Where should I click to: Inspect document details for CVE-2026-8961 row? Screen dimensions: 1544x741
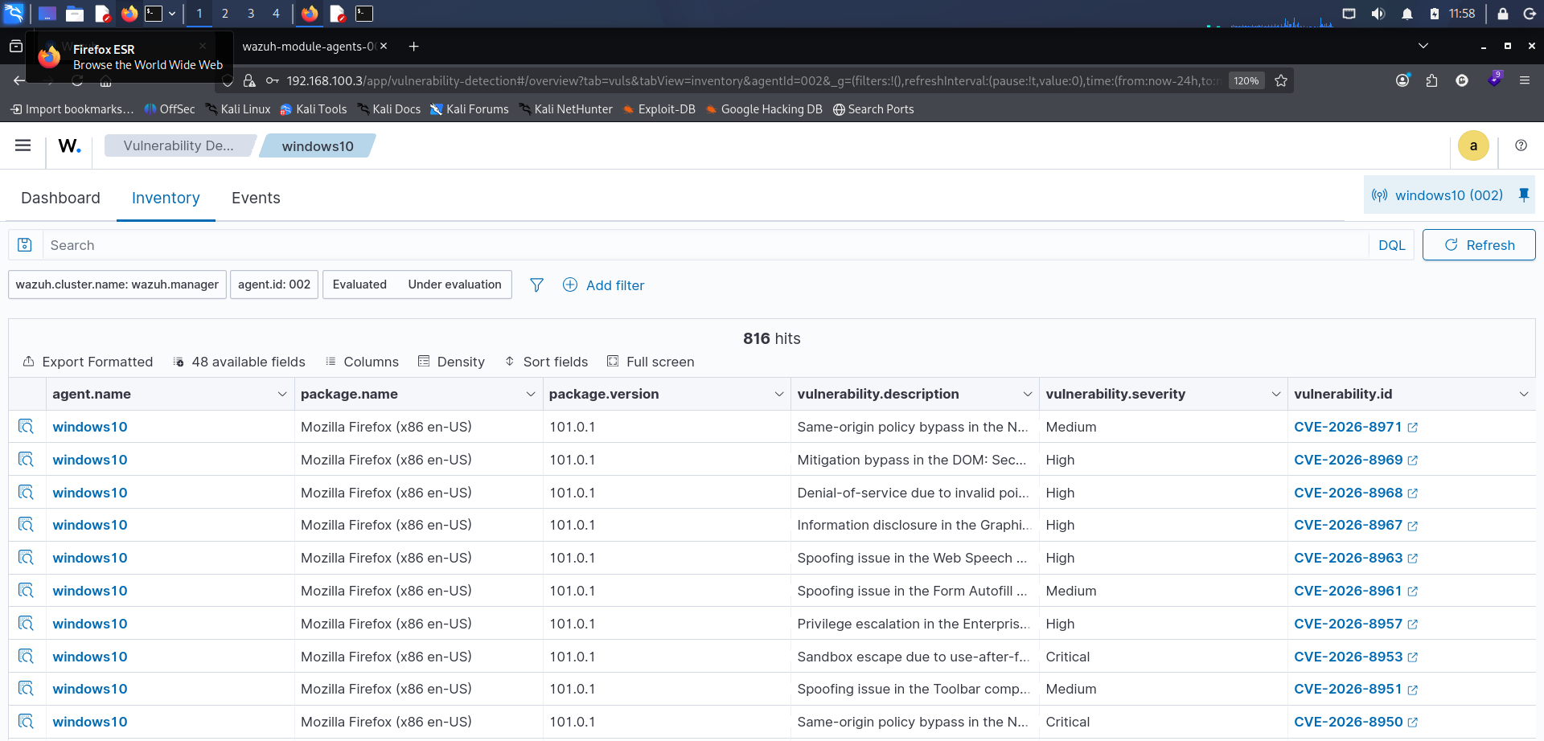pos(26,591)
